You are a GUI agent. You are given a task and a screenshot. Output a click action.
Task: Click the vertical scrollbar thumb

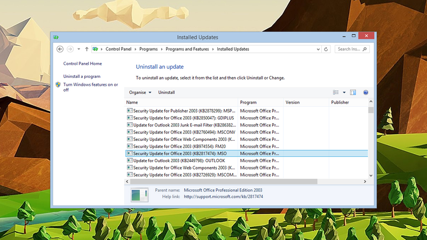click(x=370, y=110)
